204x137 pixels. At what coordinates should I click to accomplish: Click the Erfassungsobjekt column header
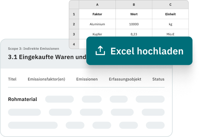pos(125,79)
